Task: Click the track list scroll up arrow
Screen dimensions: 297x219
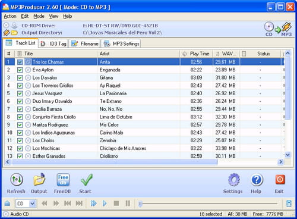Action: [x=287, y=53]
